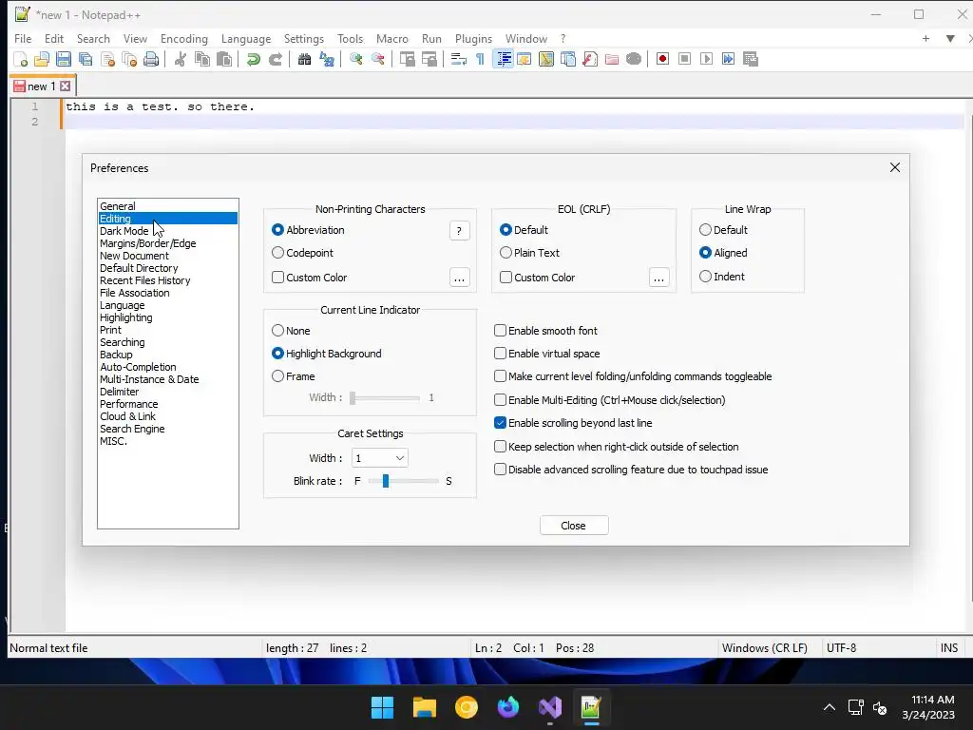Switch to the new 1 tab
Image resolution: width=973 pixels, height=730 pixels.
(41, 86)
